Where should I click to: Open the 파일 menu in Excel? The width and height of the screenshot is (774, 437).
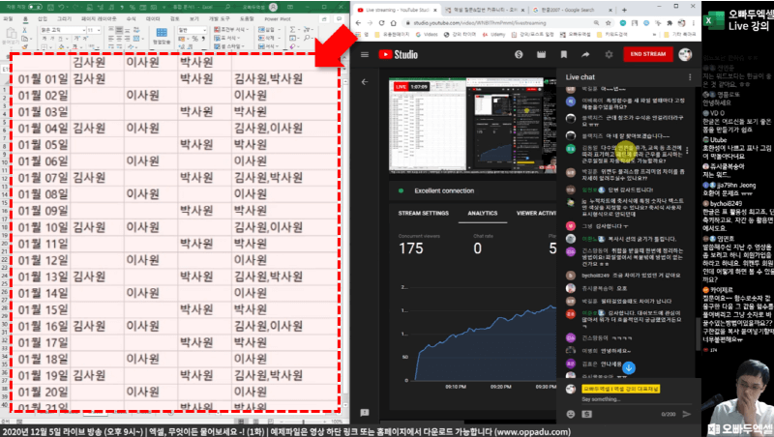point(8,18)
